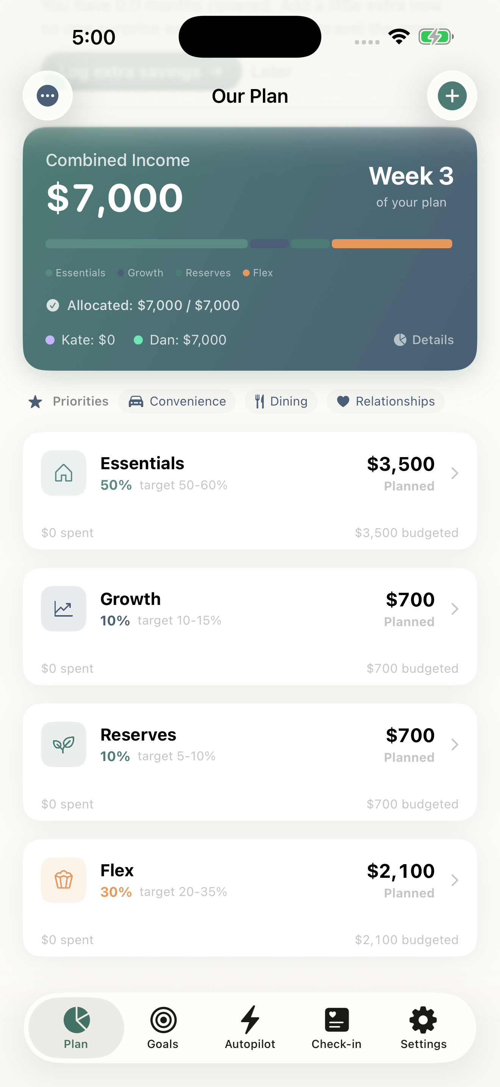The image size is (500, 1087).
Task: Expand the Growth category details
Action: click(x=455, y=608)
